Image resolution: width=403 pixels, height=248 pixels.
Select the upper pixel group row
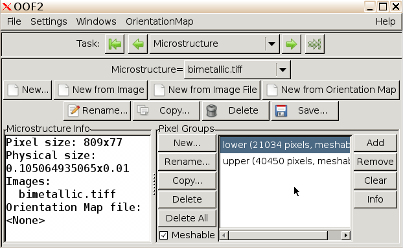click(286, 161)
